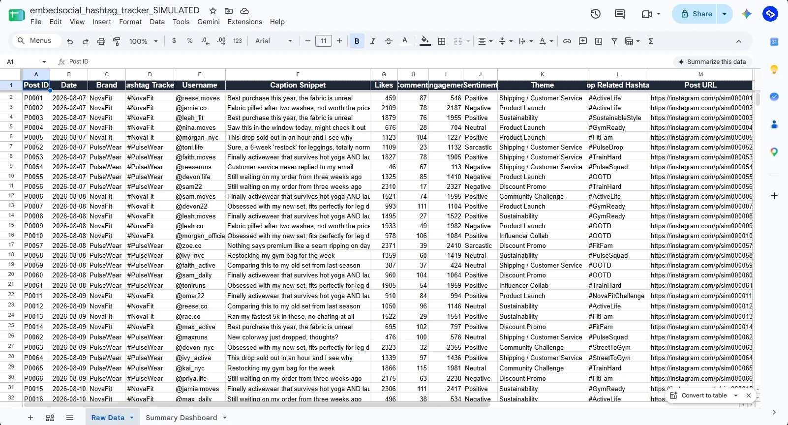Screen dimensions: 788x425
Task: Open Share options dropdown arrow
Action: coord(725,14)
